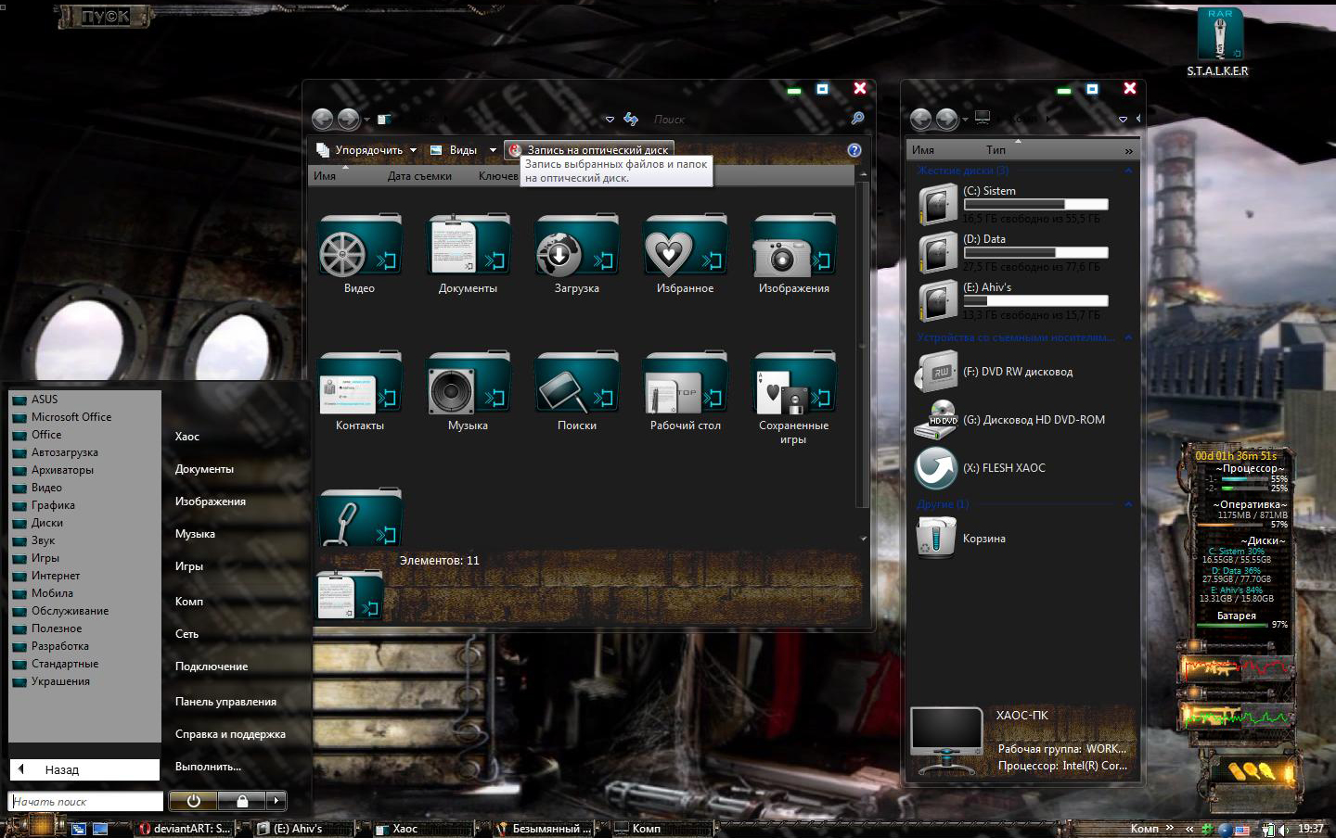
Task: Sort by the Имя column in Хаос
Action: 325,176
